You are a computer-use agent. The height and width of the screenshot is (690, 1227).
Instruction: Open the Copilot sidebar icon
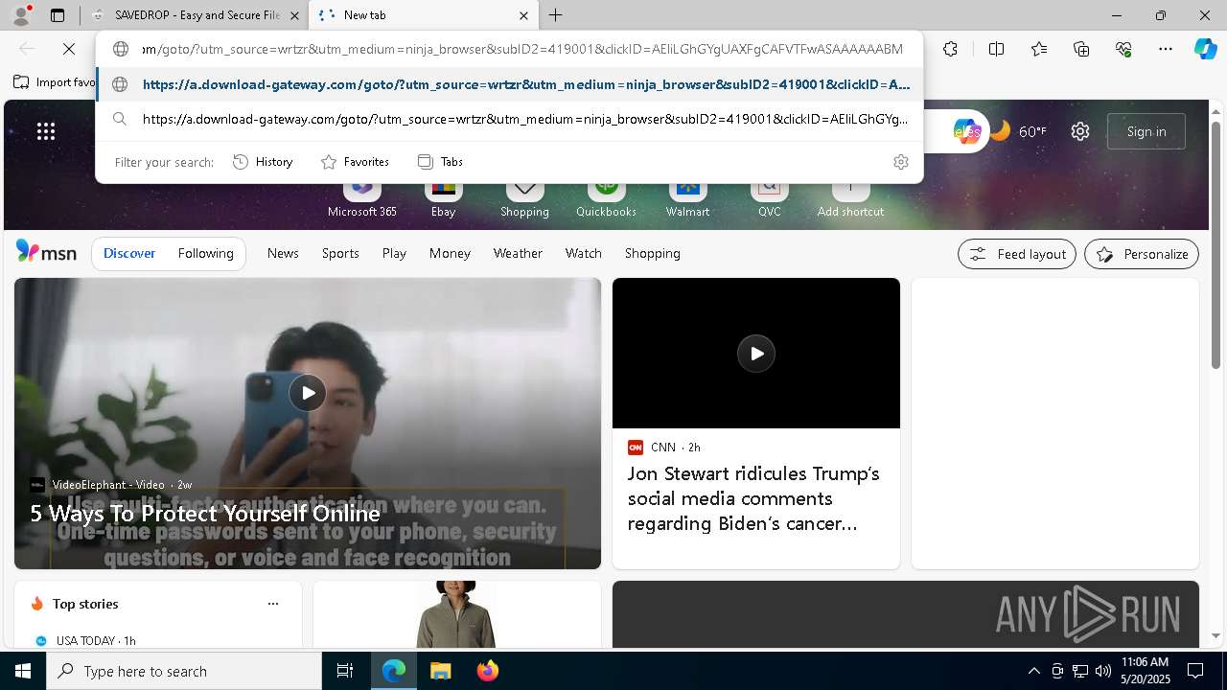(x=1205, y=49)
